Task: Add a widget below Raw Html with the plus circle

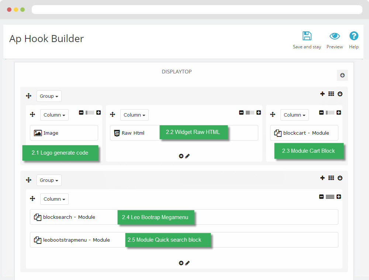Action: pos(181,156)
